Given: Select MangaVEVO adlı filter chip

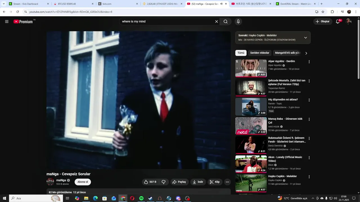Looking at the screenshot, I should click(x=287, y=53).
